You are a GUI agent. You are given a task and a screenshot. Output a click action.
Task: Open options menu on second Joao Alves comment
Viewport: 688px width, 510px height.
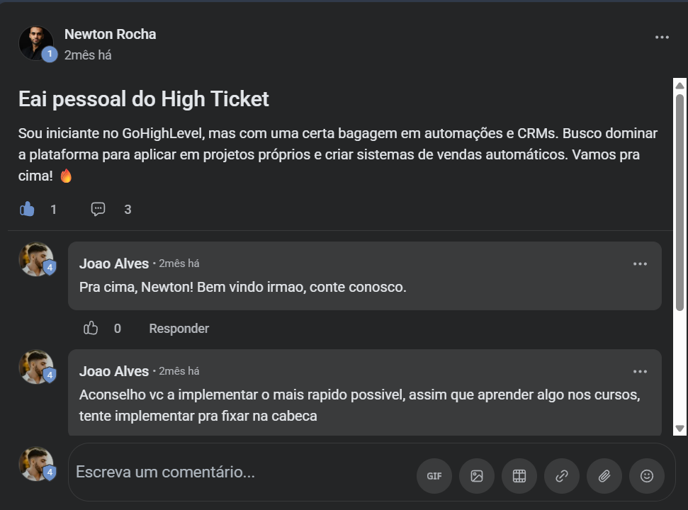640,372
